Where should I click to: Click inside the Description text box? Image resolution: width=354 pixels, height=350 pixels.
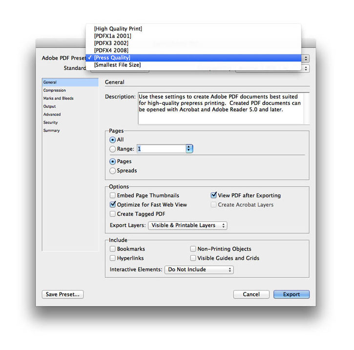pyautogui.click(x=224, y=108)
